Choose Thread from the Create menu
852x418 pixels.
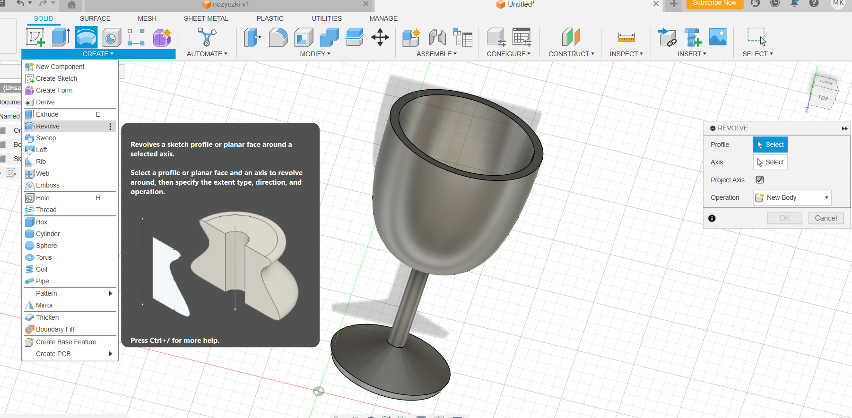(x=70, y=210)
